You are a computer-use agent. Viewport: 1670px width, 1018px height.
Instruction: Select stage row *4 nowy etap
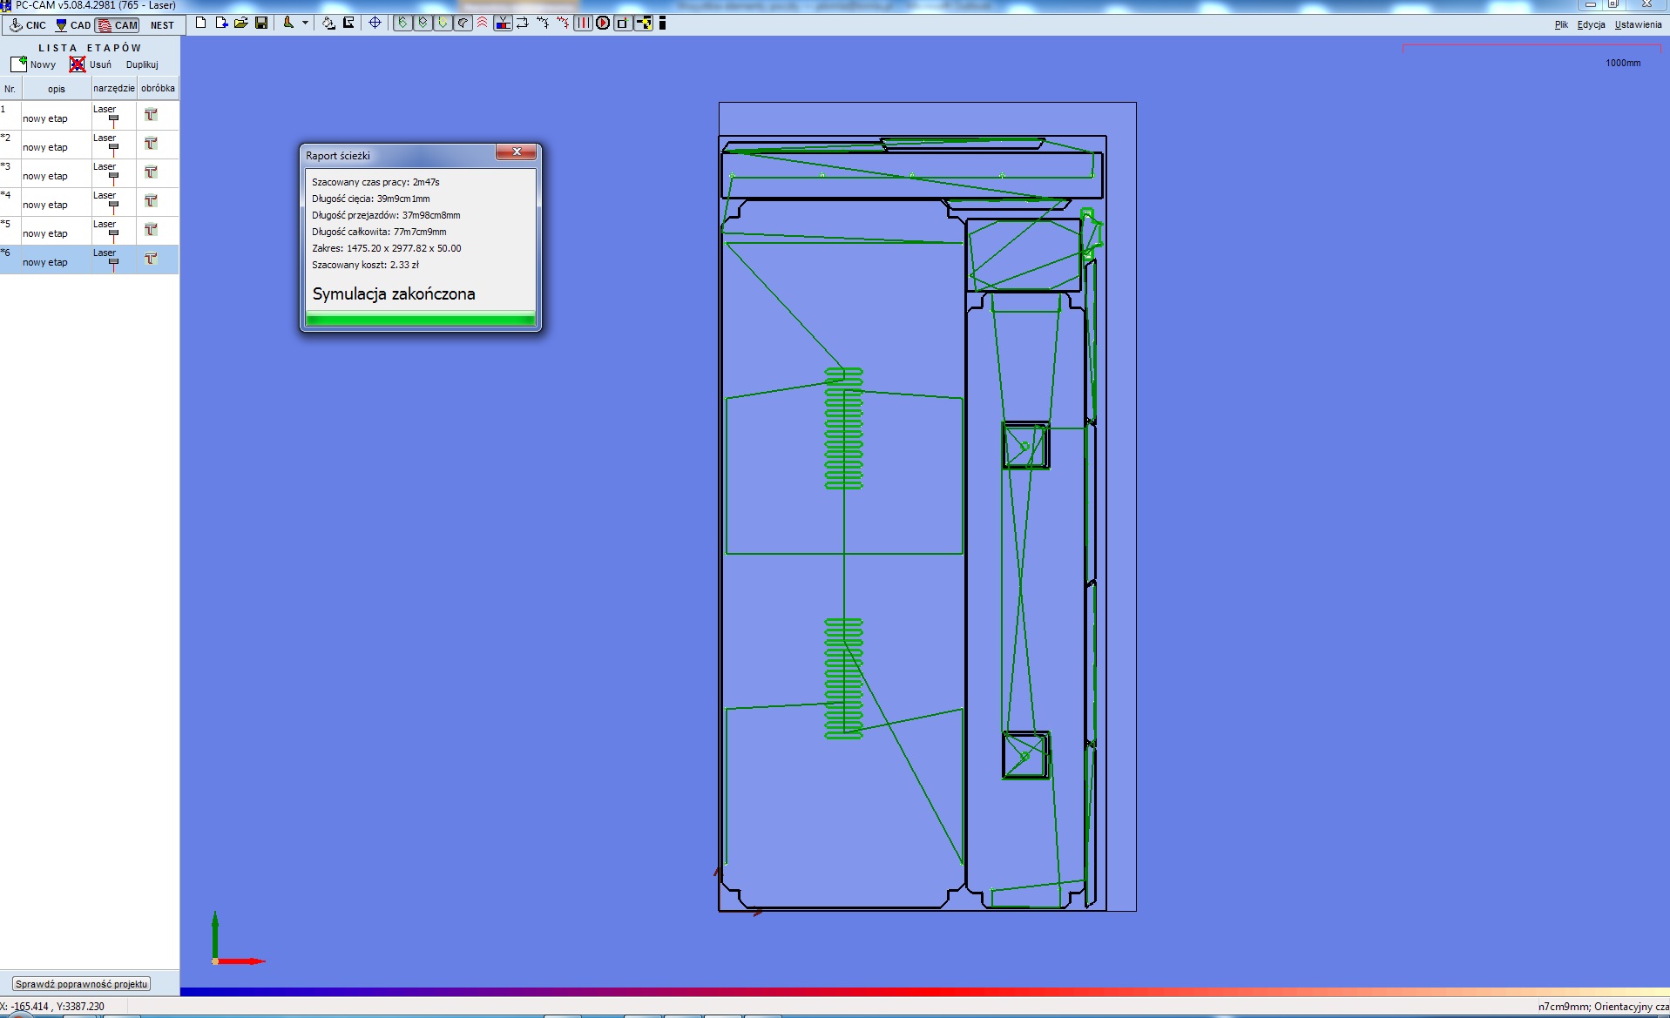(89, 201)
